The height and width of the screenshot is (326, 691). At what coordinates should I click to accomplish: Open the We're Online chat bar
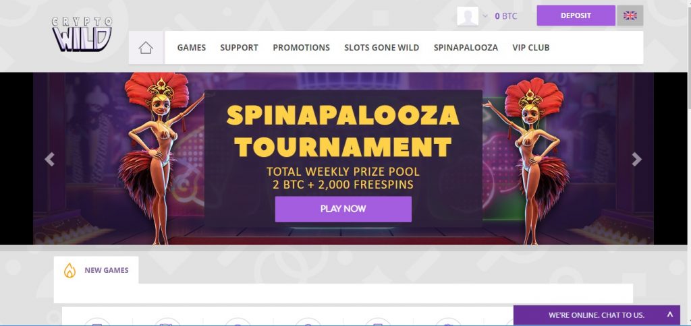tap(597, 315)
